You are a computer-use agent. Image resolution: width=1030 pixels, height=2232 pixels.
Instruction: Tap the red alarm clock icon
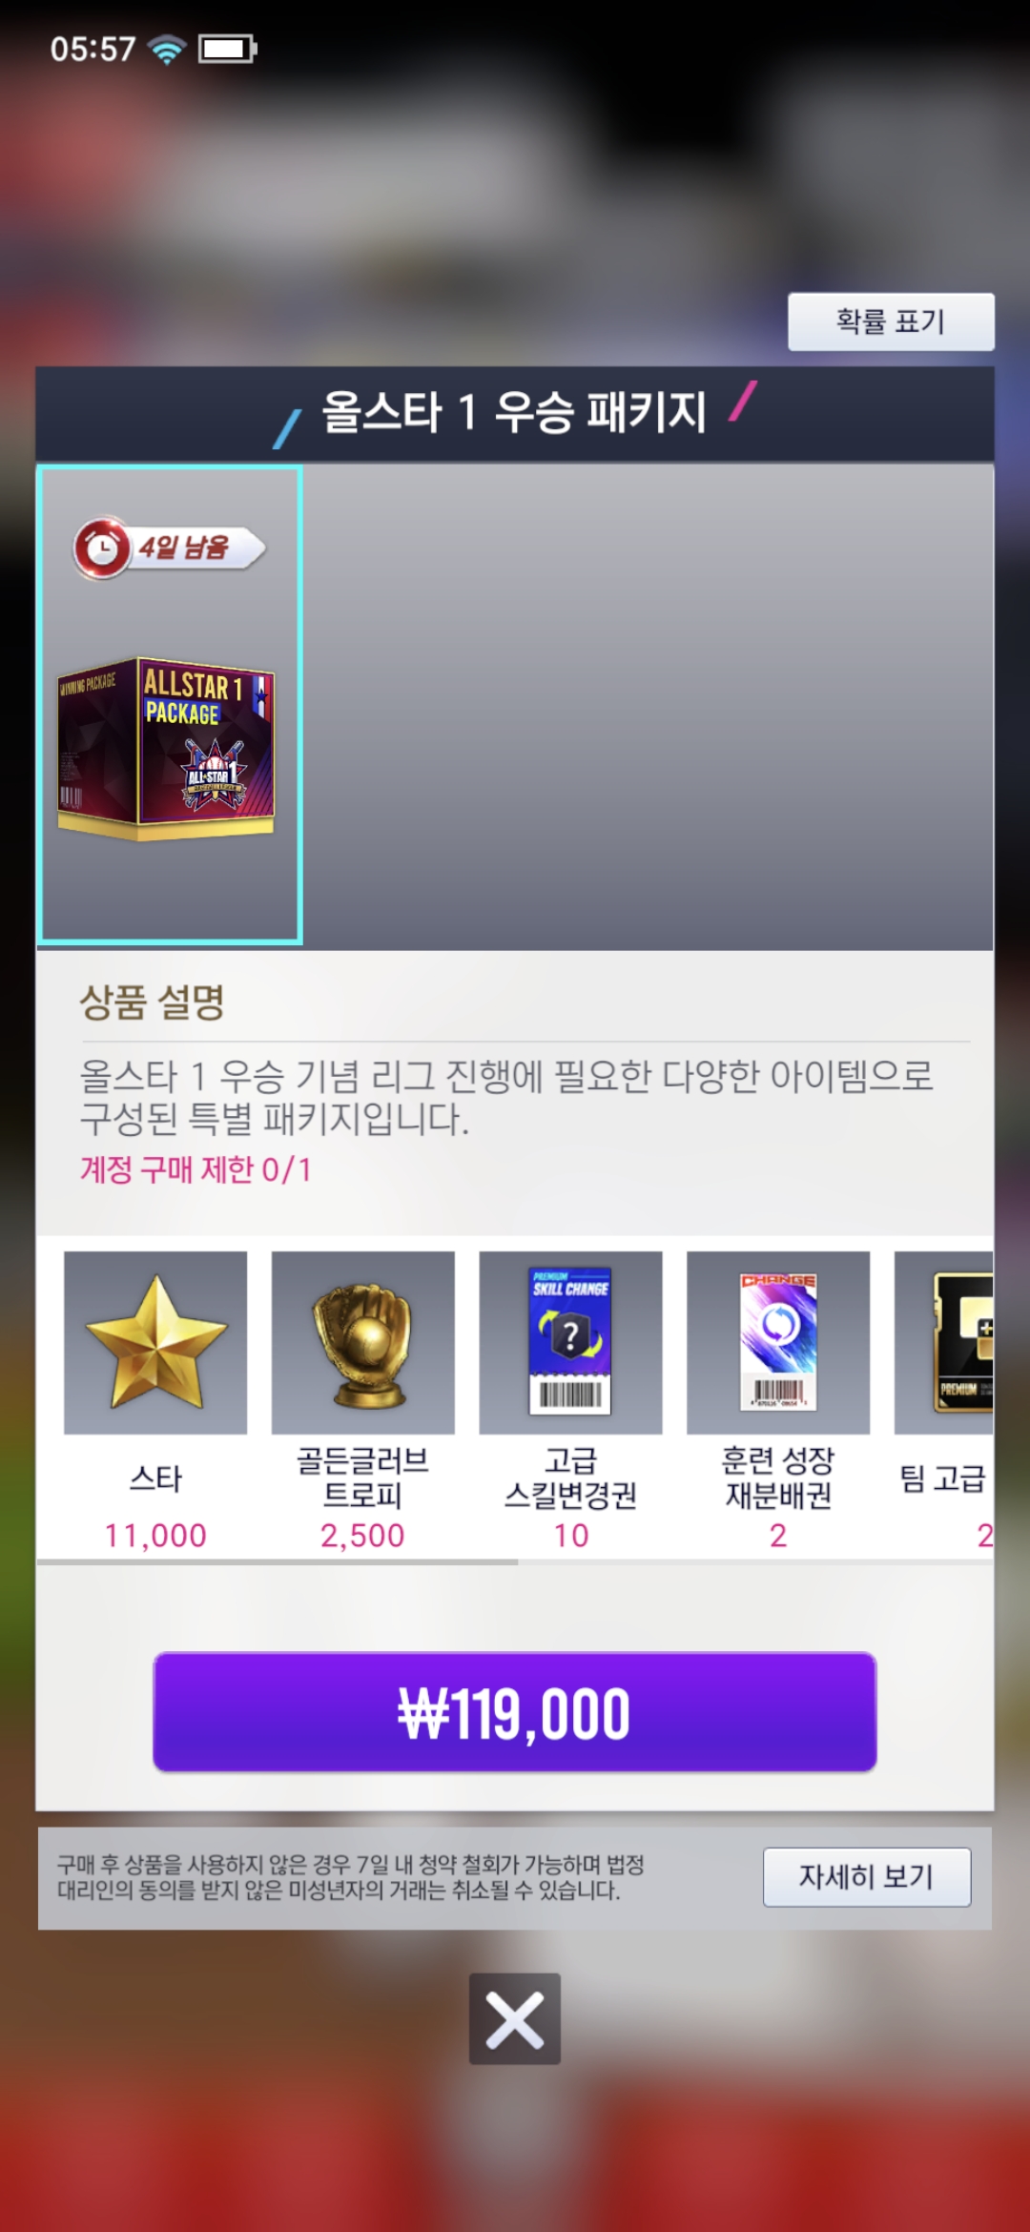click(102, 548)
